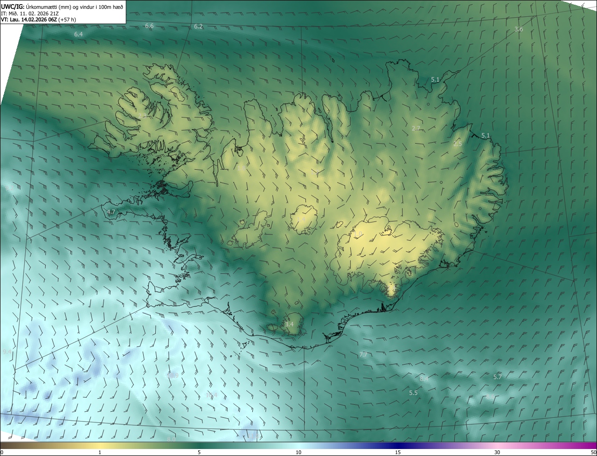This screenshot has height=456, width=597.
Task: Click the 5.7 value label over the sea
Action: point(498,377)
